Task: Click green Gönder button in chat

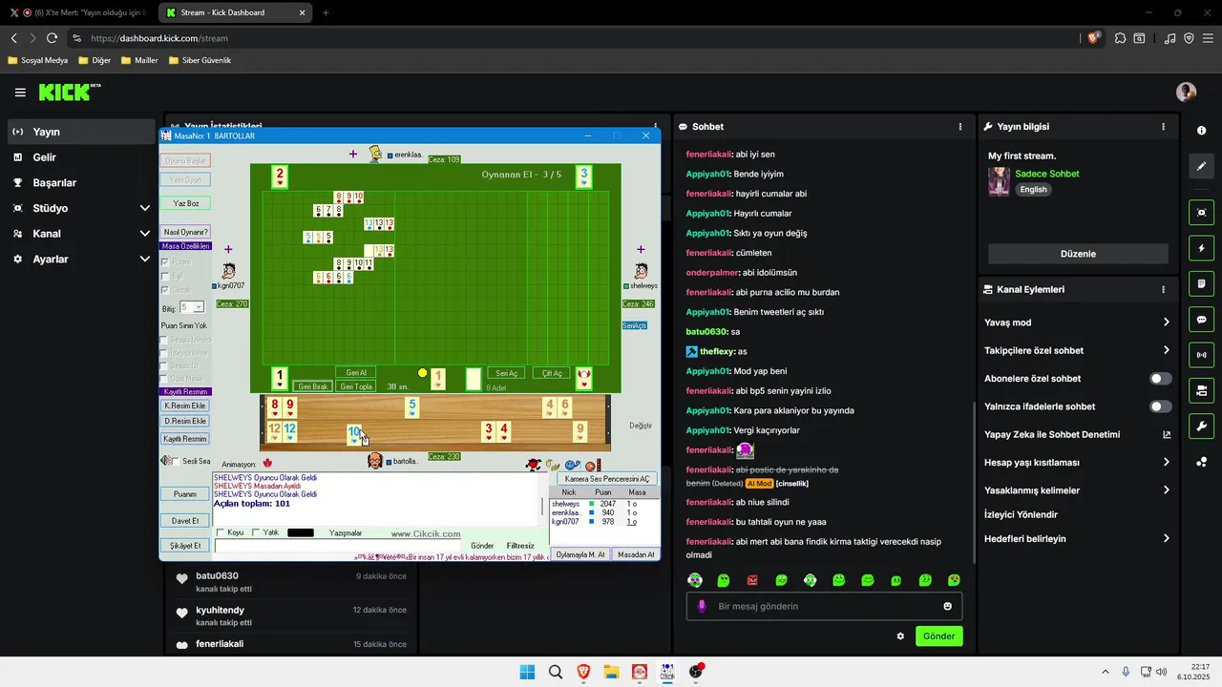Action: pos(938,636)
